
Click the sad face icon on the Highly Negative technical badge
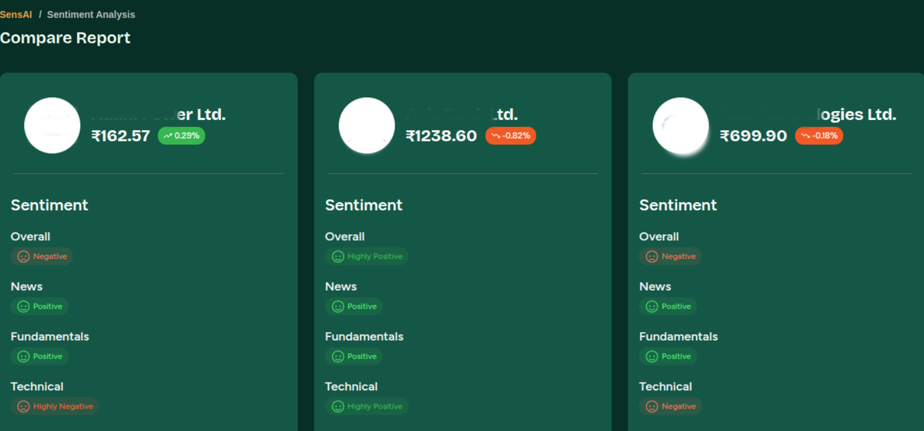pos(23,406)
